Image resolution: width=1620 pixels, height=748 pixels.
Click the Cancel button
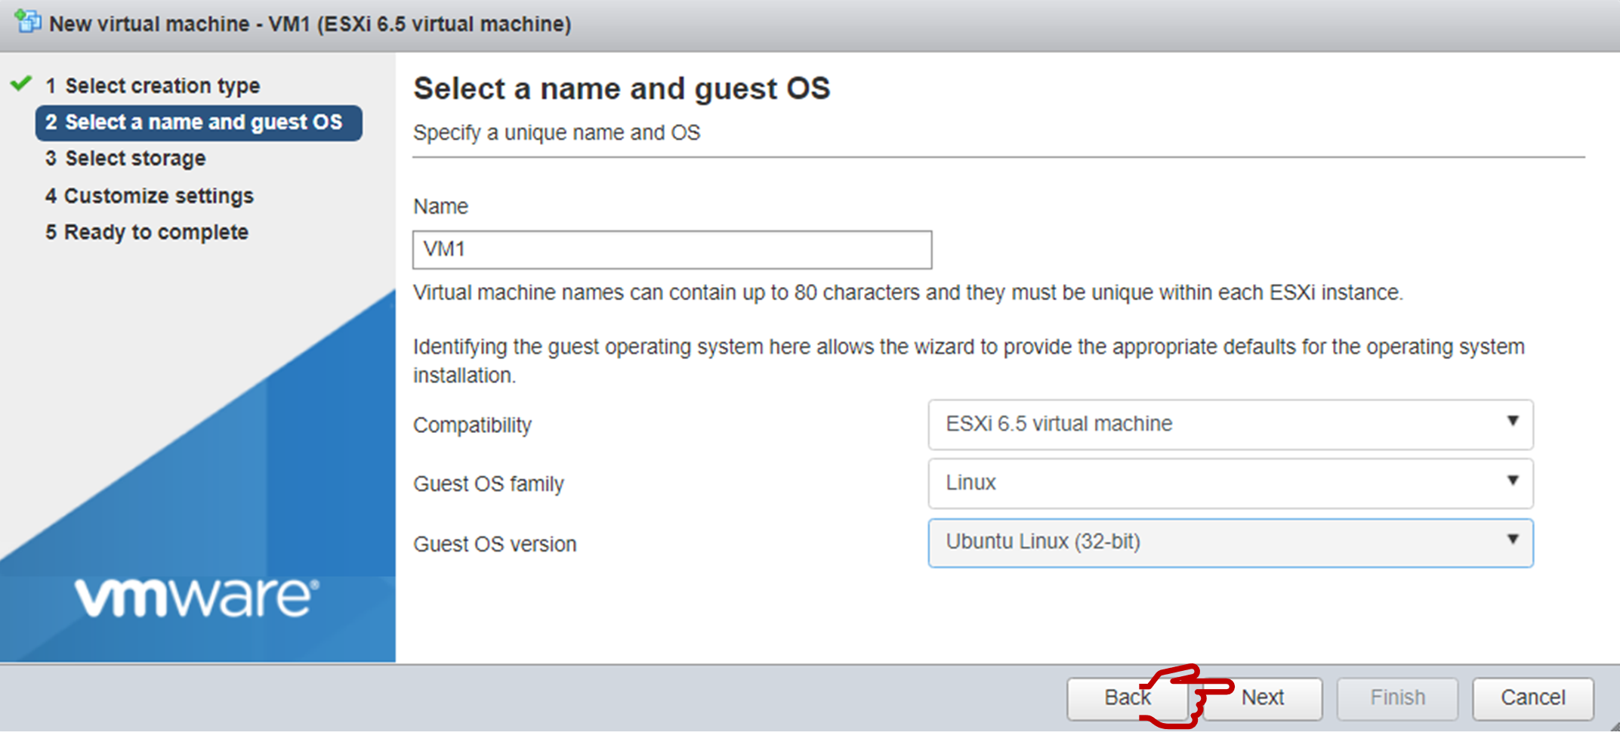coord(1532,697)
